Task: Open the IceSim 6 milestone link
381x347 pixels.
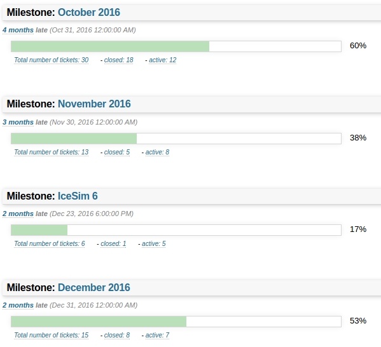Action: (78, 196)
